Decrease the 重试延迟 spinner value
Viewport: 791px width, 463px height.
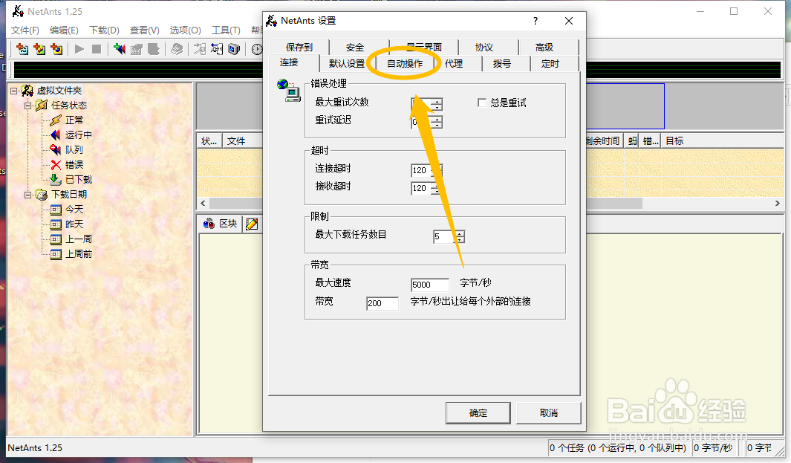438,125
